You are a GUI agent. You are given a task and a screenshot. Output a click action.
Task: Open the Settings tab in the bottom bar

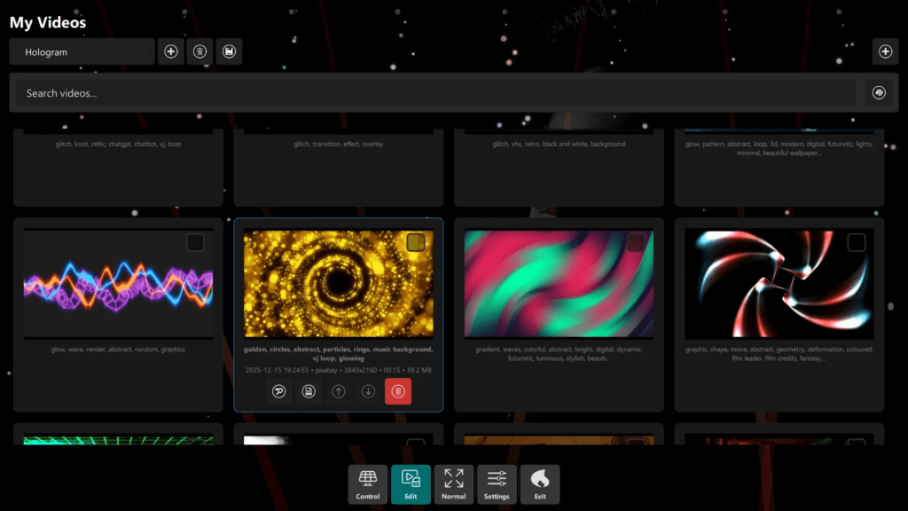[x=497, y=484]
